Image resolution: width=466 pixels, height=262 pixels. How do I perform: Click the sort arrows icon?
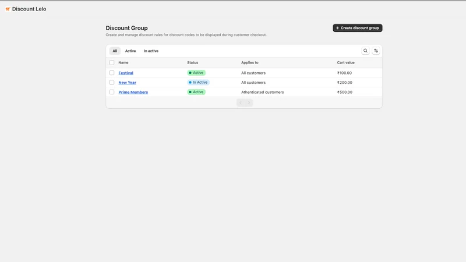tap(376, 51)
